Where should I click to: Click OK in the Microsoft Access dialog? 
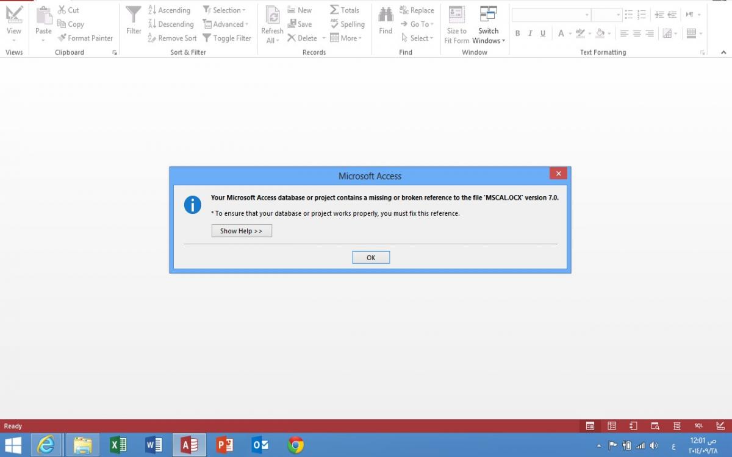pyautogui.click(x=371, y=258)
